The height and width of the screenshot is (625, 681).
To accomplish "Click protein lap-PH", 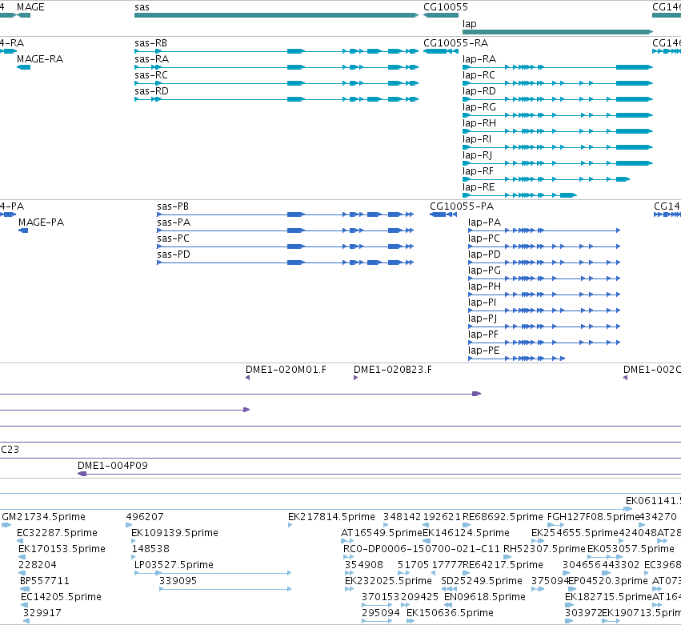I will click(x=544, y=294).
